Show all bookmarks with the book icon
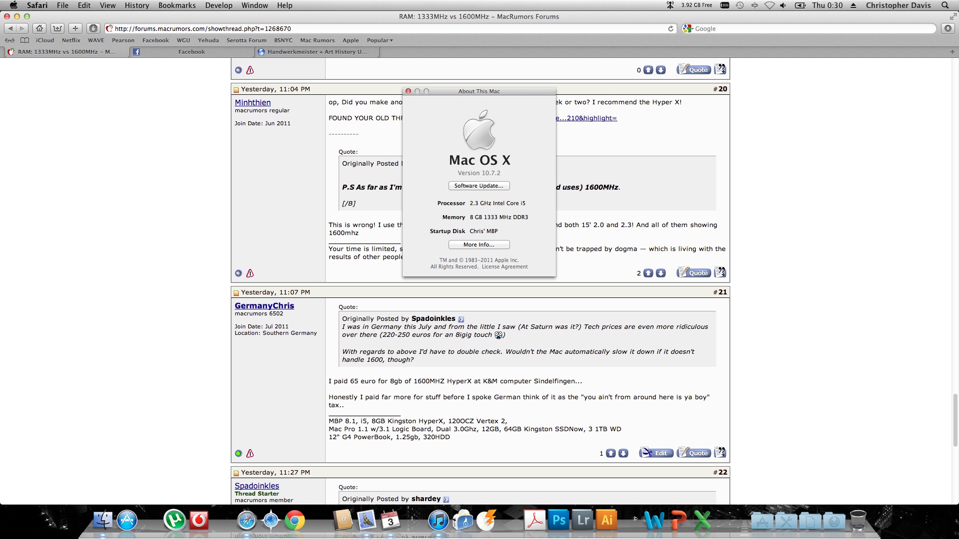959x539 pixels. click(24, 40)
